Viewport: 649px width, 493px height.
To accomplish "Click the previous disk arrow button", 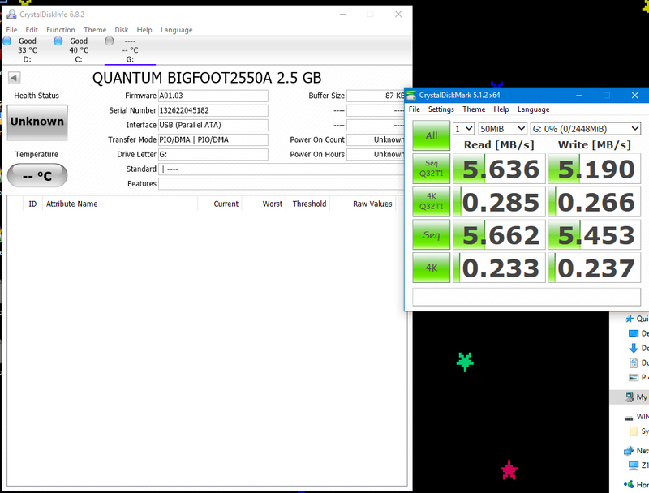I will point(14,77).
